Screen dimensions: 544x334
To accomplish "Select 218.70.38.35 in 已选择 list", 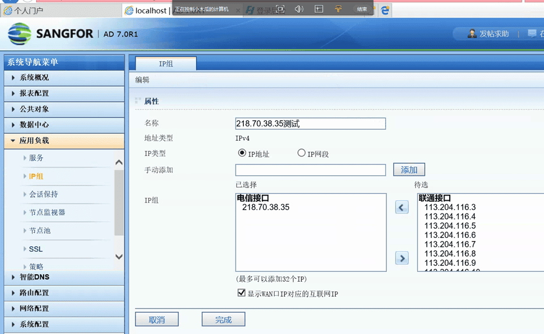I will (x=266, y=207).
